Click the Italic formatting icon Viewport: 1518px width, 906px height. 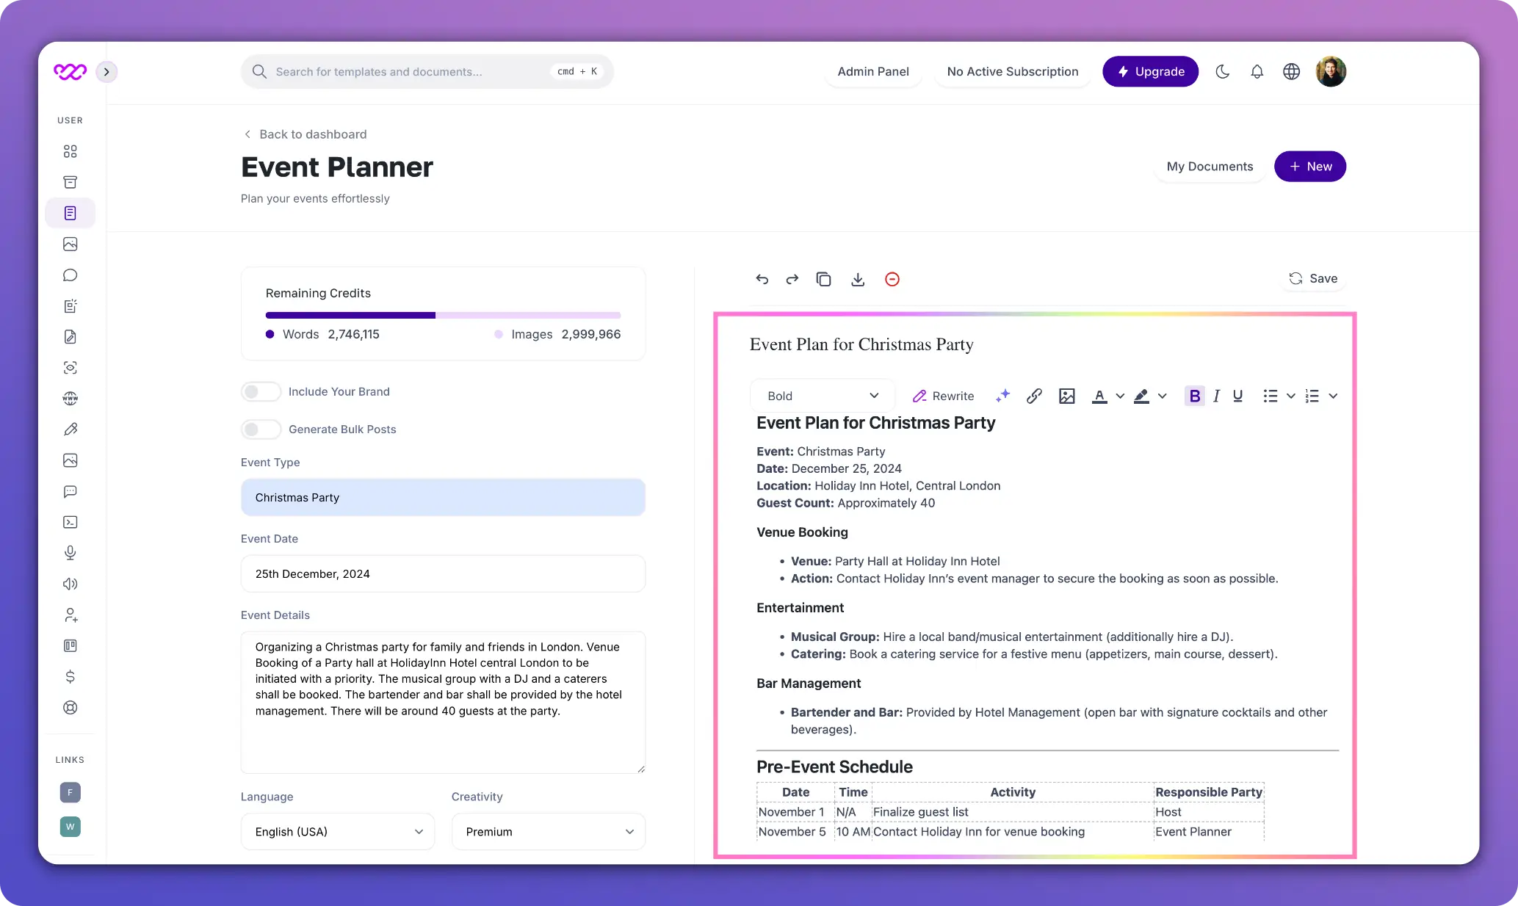click(x=1216, y=396)
